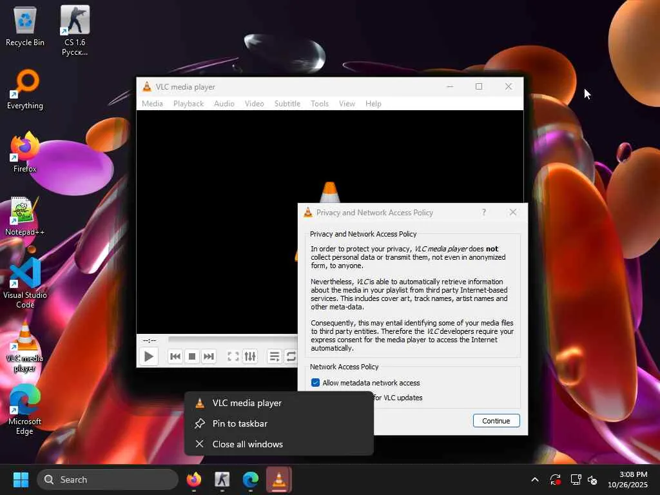
Task: Open the Media menu in VLC
Action: [152, 104]
